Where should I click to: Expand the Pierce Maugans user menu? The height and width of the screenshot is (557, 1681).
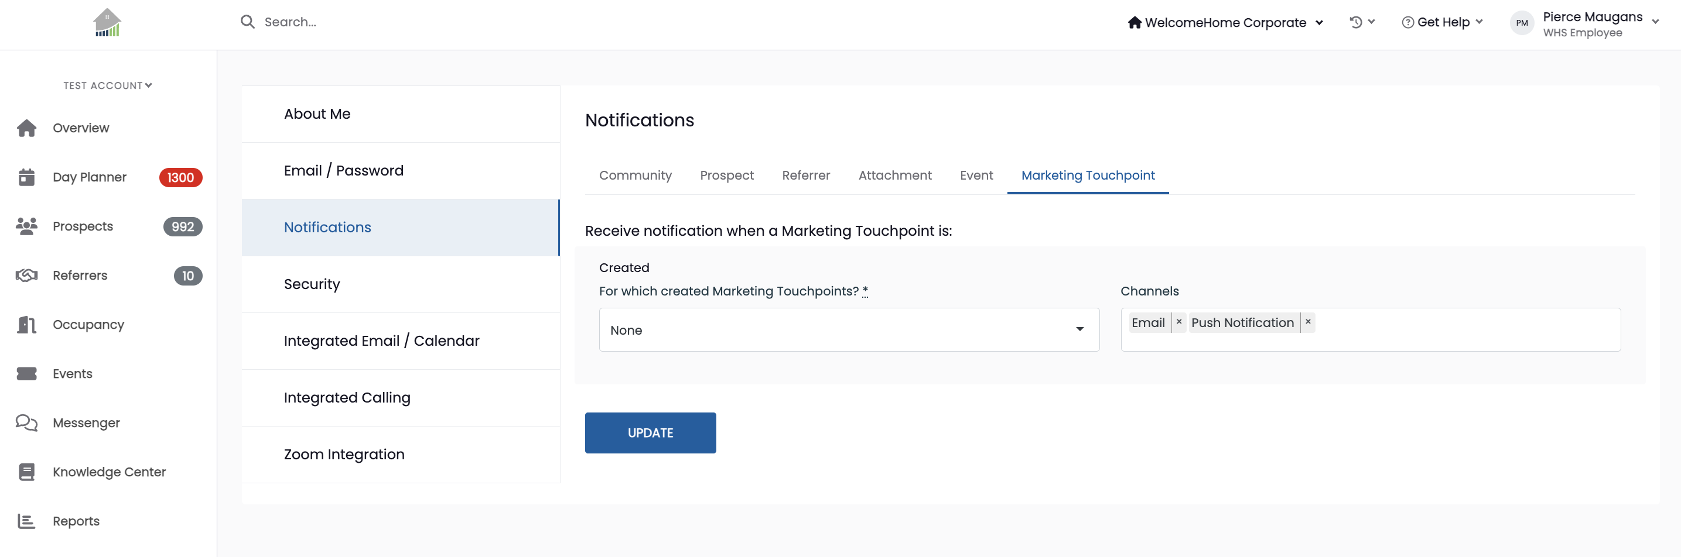click(x=1656, y=22)
